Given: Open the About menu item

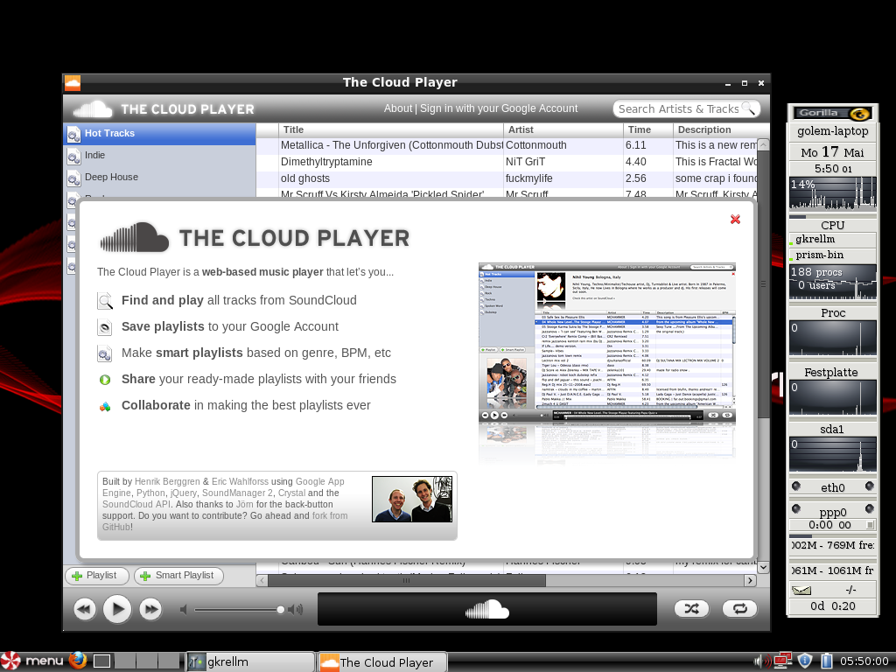Looking at the screenshot, I should point(398,108).
